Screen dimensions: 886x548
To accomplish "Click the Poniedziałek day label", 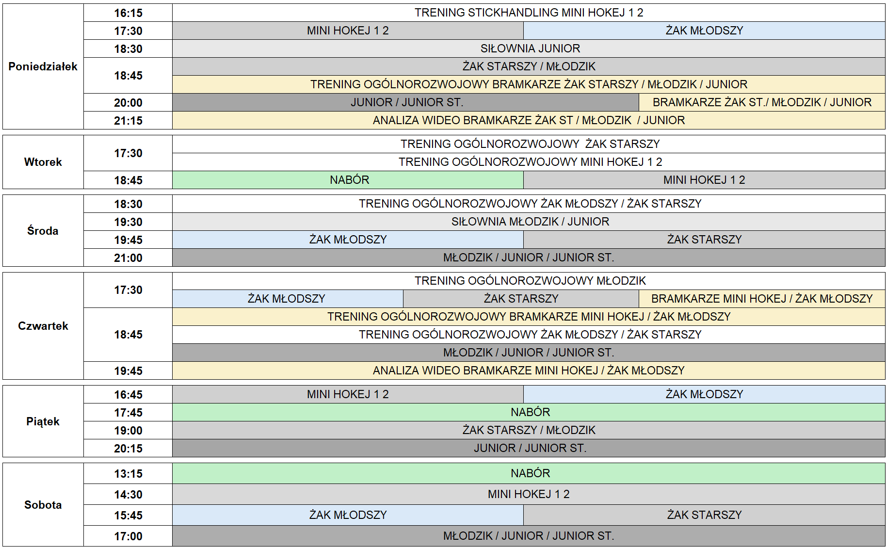I will (43, 66).
